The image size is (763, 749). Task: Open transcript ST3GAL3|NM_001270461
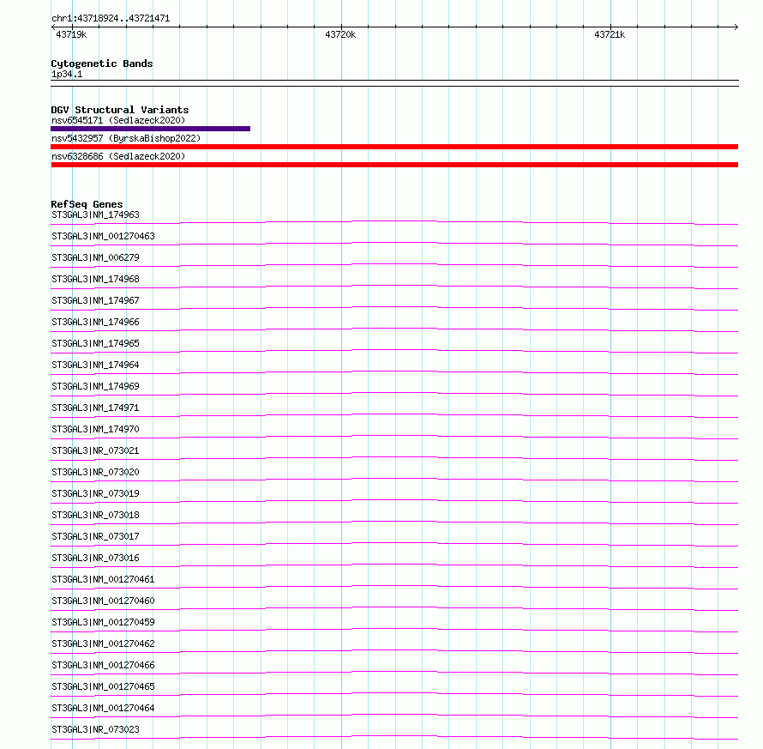(x=103, y=579)
